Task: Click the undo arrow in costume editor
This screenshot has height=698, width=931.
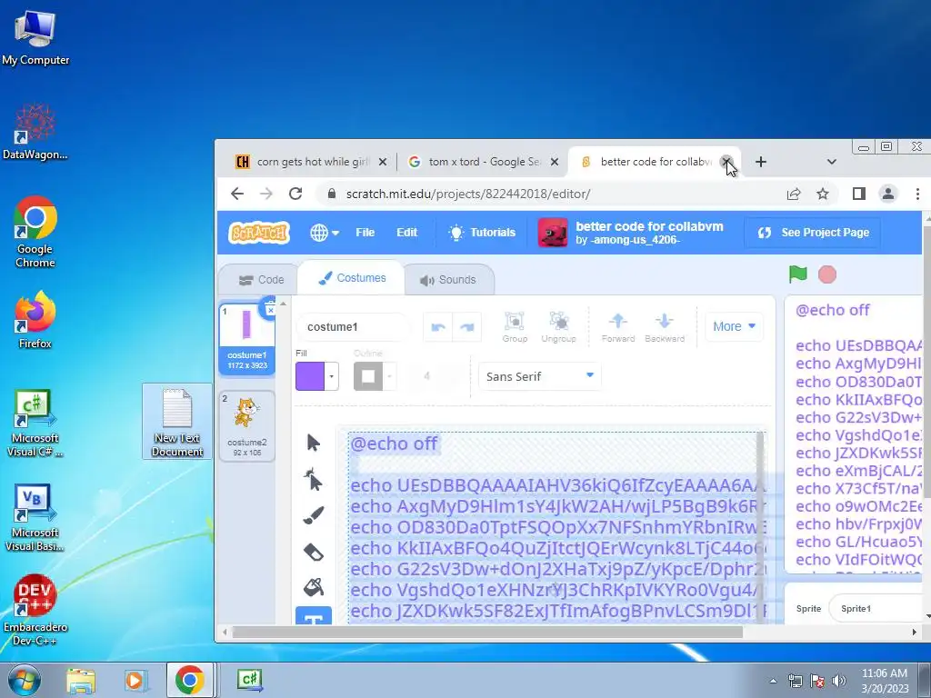Action: point(437,327)
